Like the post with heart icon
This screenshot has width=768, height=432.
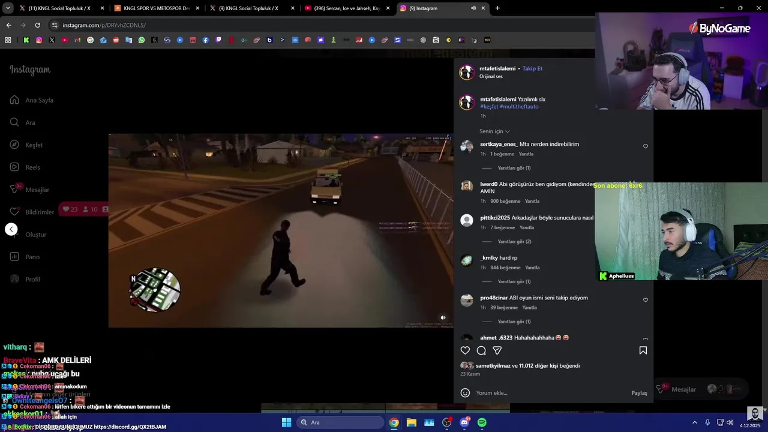pos(465,350)
